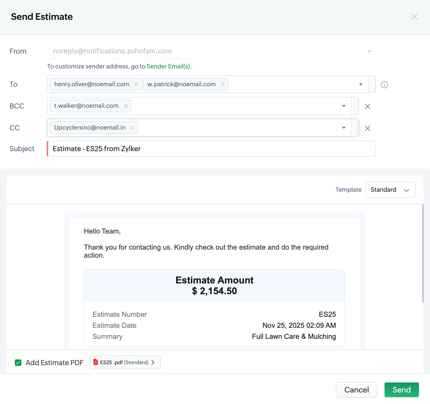Remove Upcyclersinc@noemail.in from CC field
Viewport: 430px width, 404px height.
133,128
